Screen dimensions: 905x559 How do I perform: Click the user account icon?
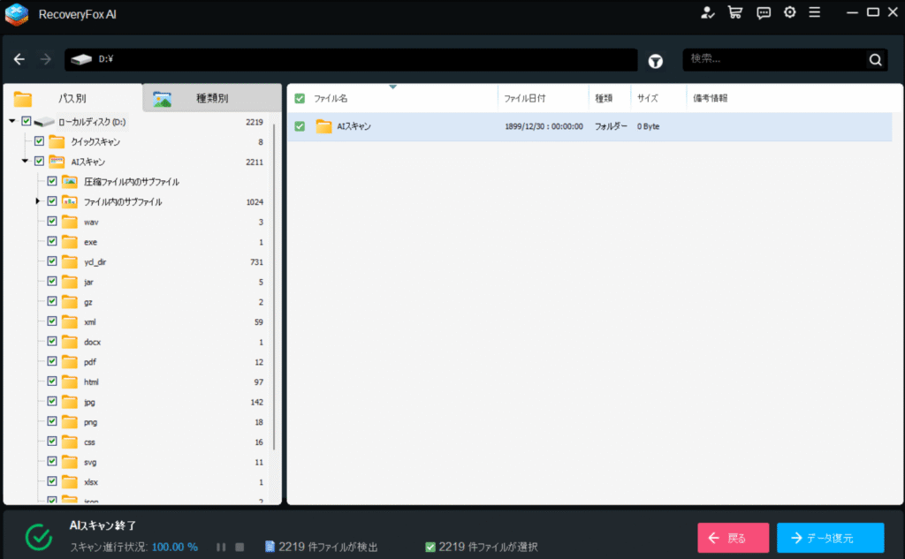[707, 12]
